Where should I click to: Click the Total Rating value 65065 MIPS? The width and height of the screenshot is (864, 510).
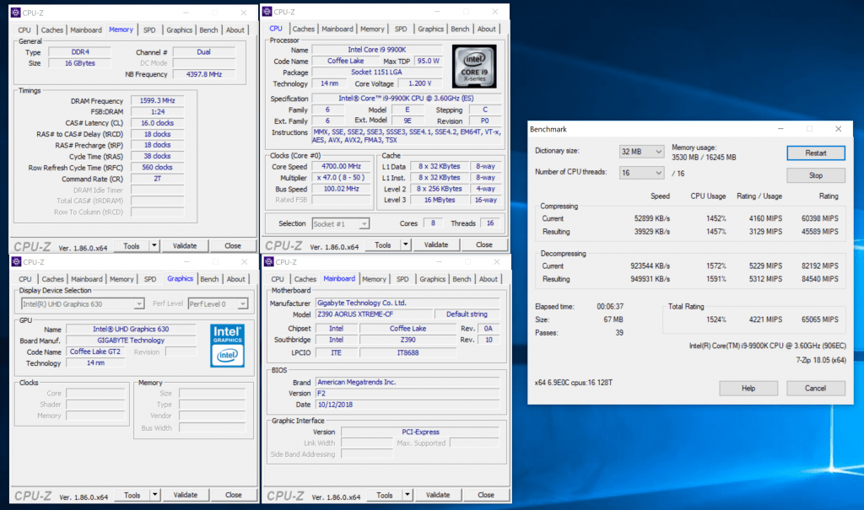(820, 319)
